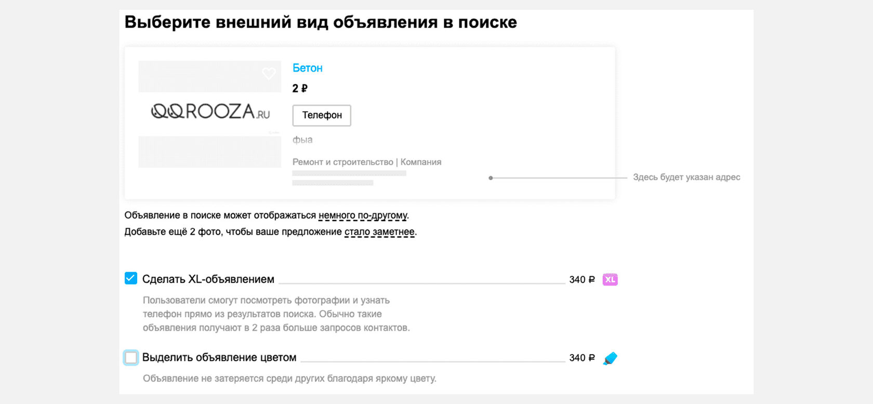Click the стало заметнее dotted link
Screen dimensions: 873x404
[379, 232]
